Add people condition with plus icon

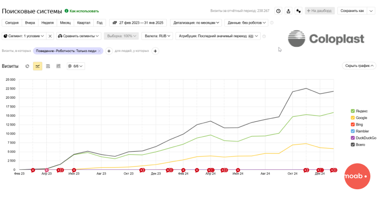click(156, 51)
